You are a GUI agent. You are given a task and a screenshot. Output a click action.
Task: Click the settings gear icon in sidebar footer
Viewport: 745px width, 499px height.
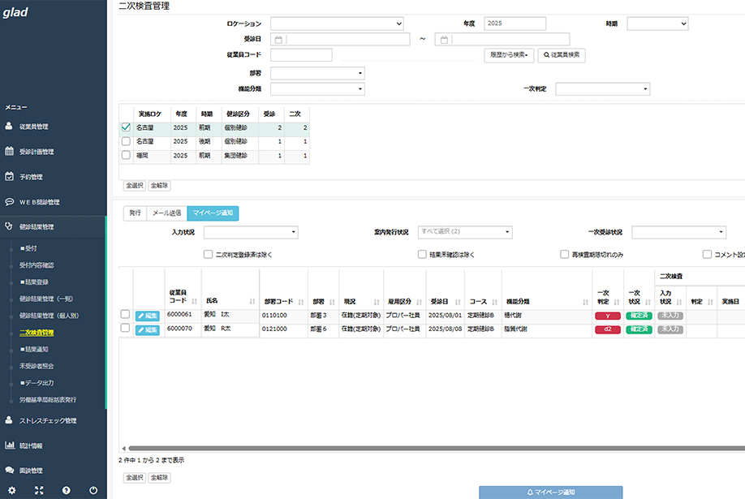[11, 490]
